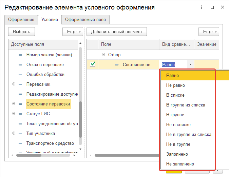Click the field icon beside Номер заказа (заявки)

coord(20,55)
